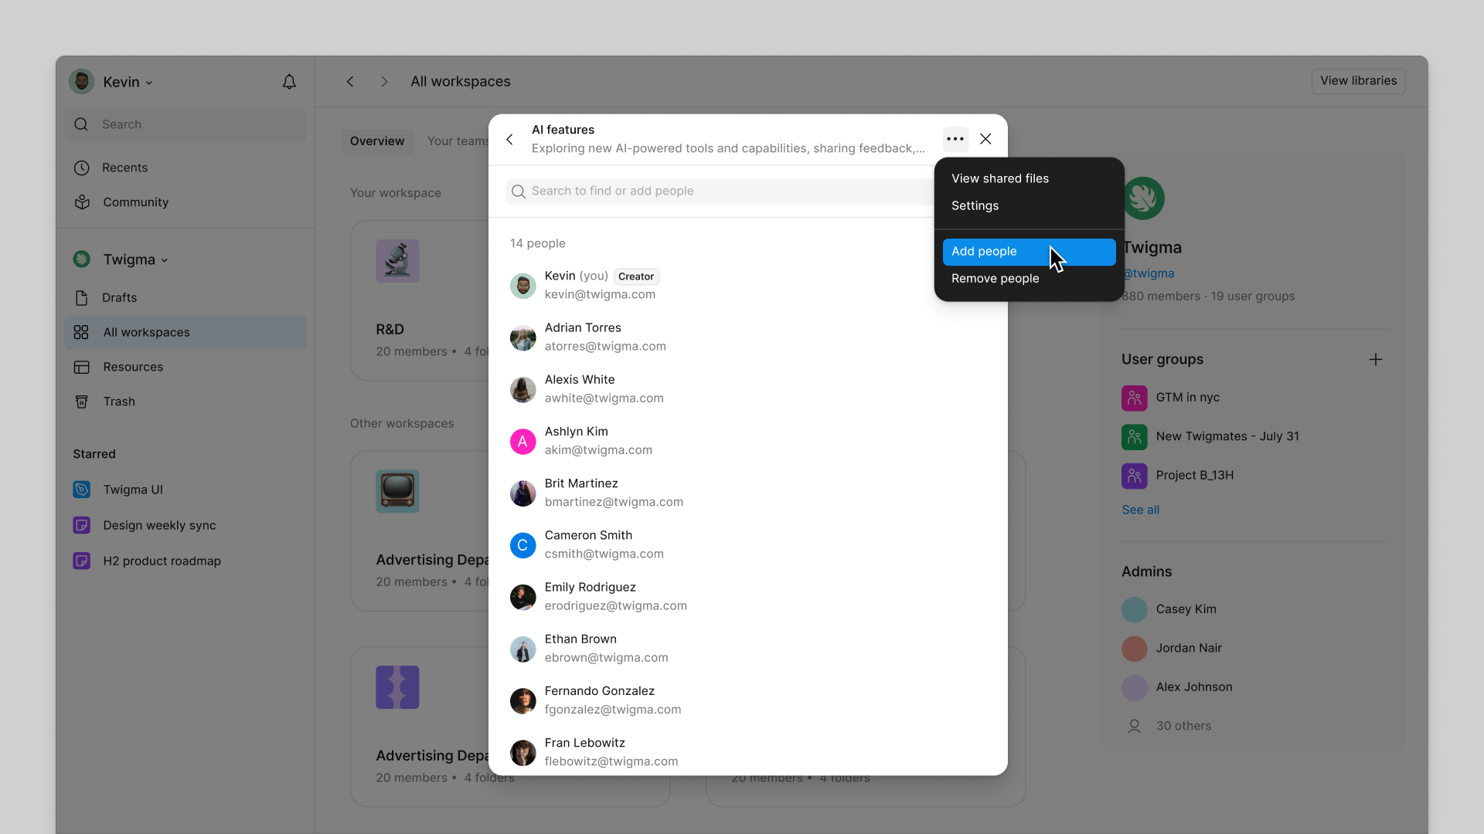Open the starred Twigma UI file

point(132,489)
